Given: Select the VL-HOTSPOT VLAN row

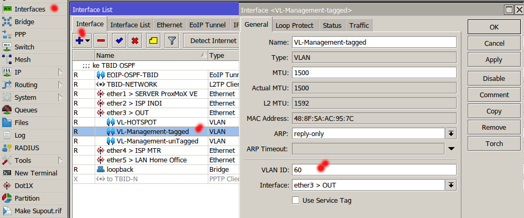Looking at the screenshot, I should click(x=156, y=122).
